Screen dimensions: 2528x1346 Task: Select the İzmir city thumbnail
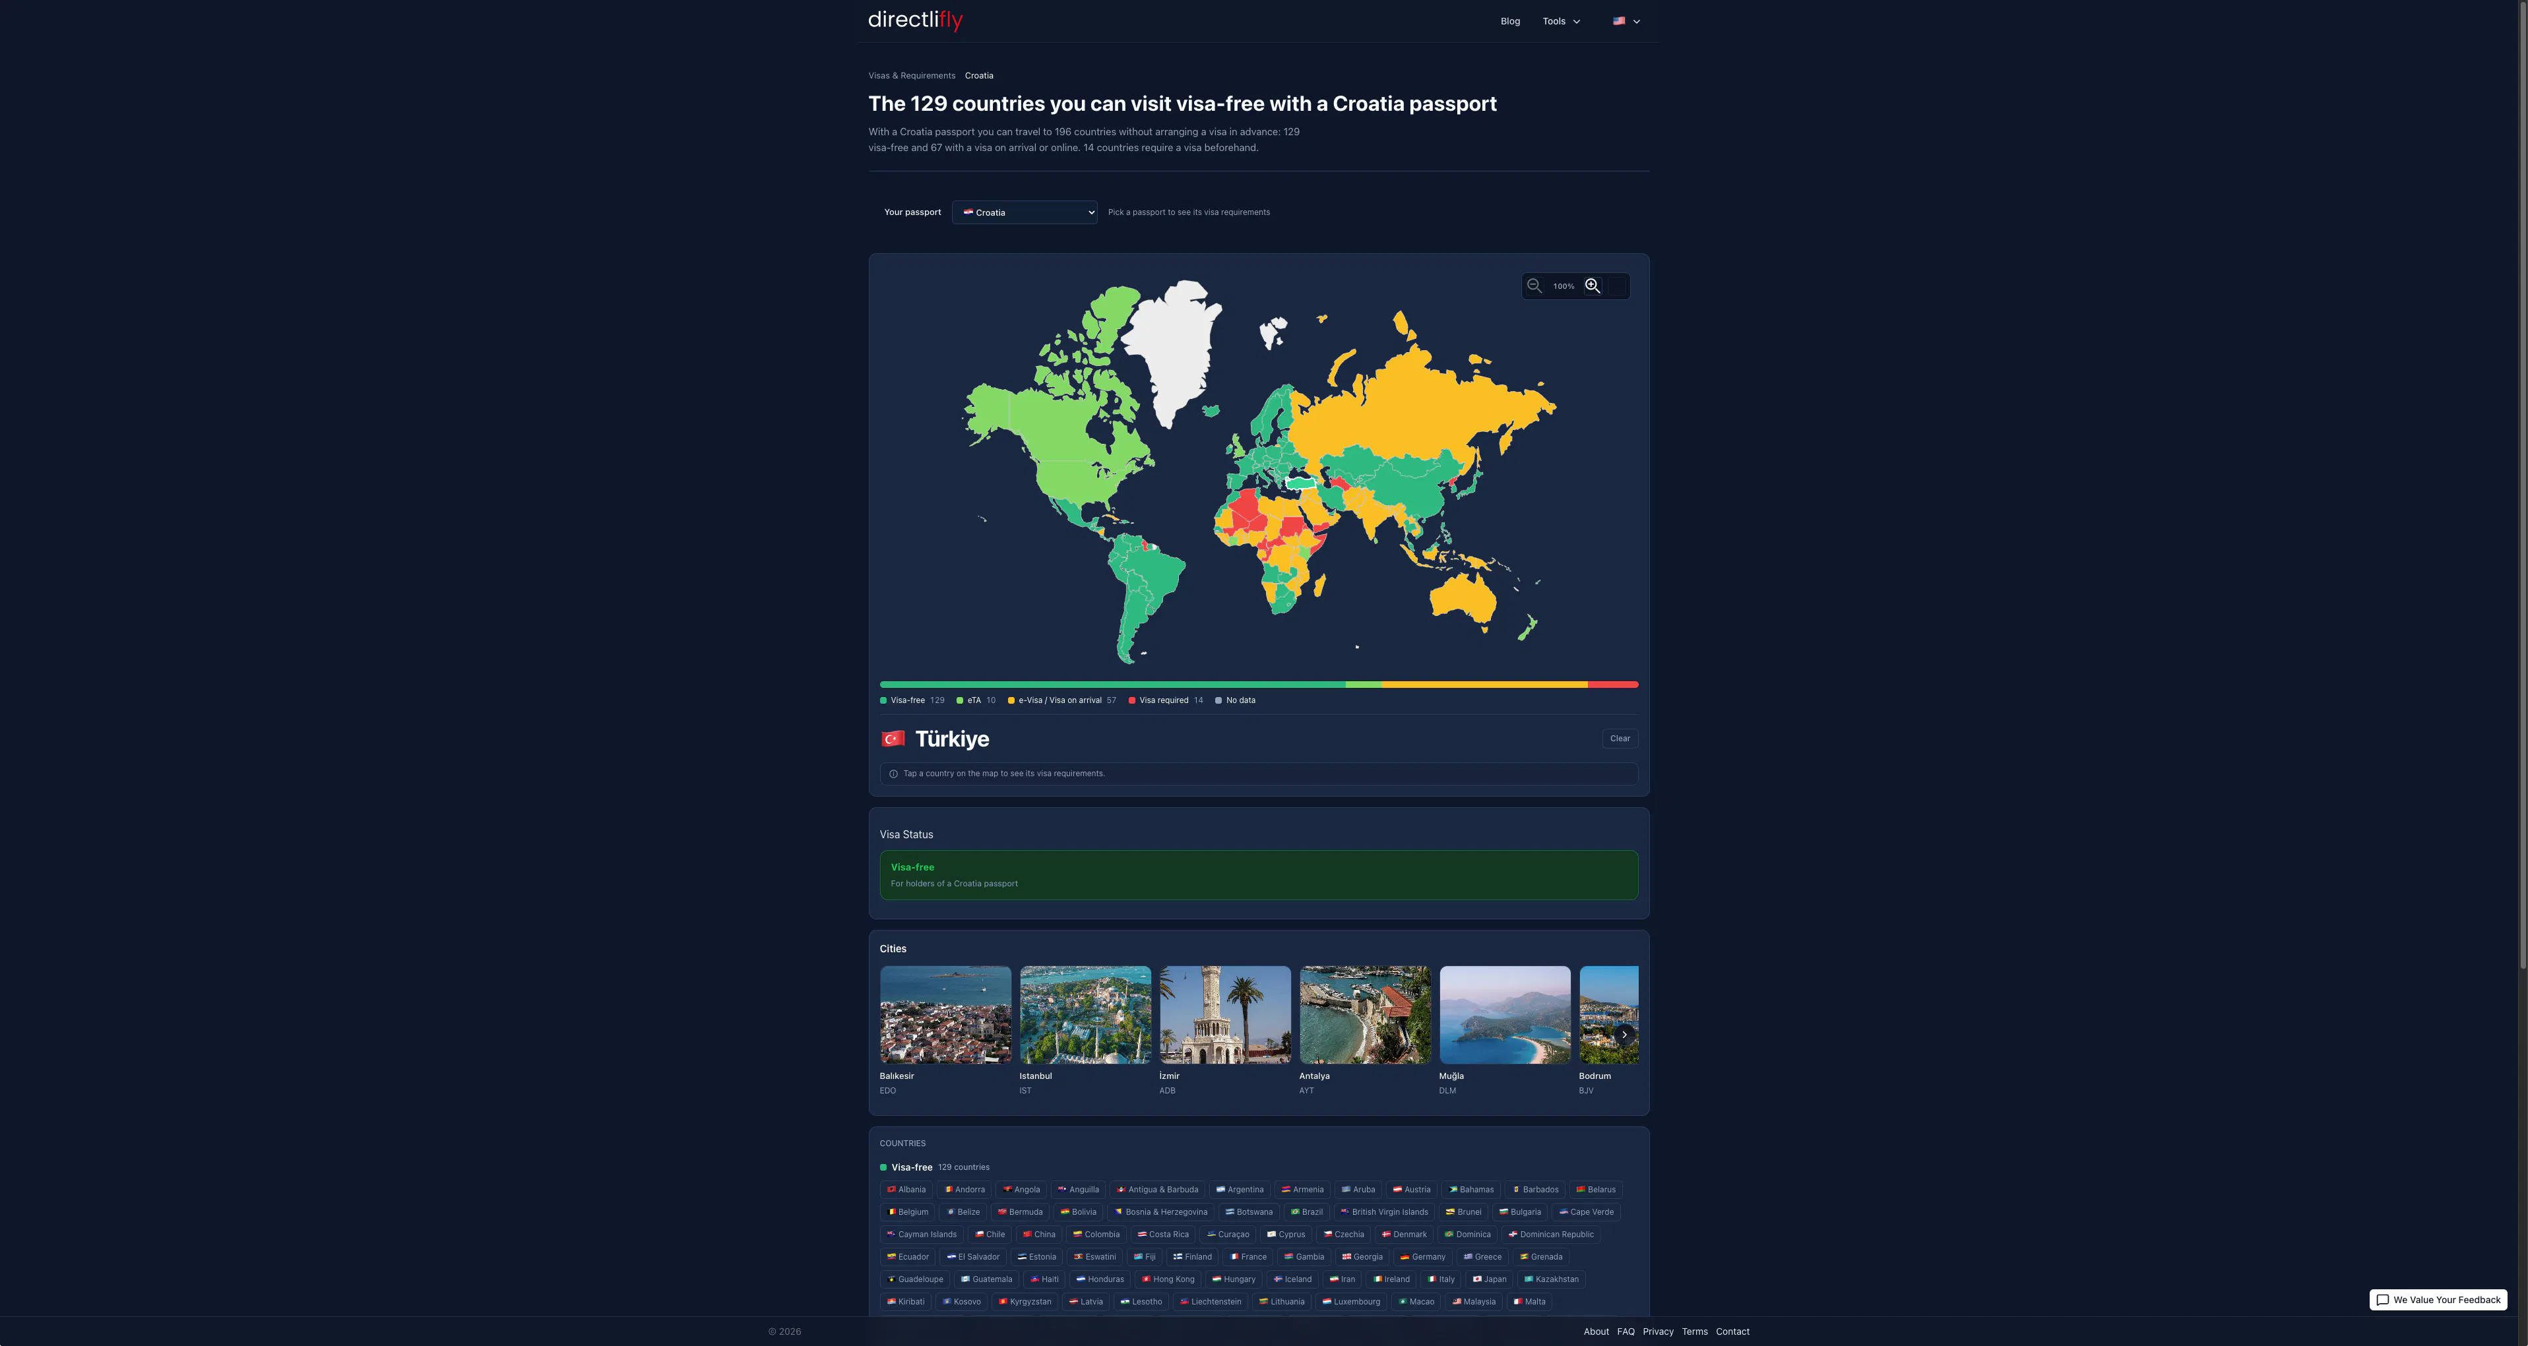point(1226,1014)
